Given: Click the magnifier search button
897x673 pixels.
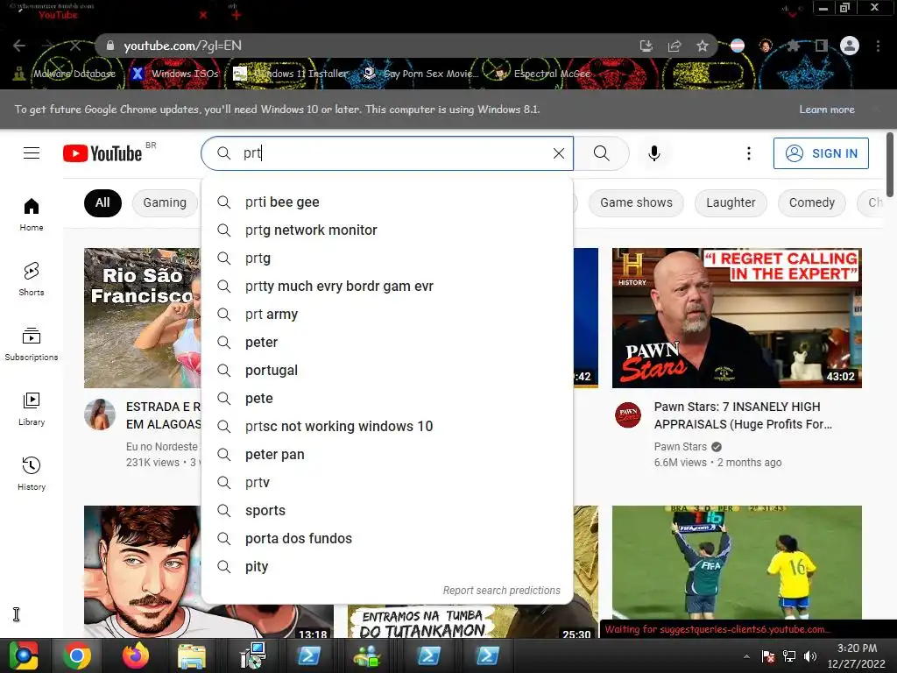Looking at the screenshot, I should pos(601,153).
